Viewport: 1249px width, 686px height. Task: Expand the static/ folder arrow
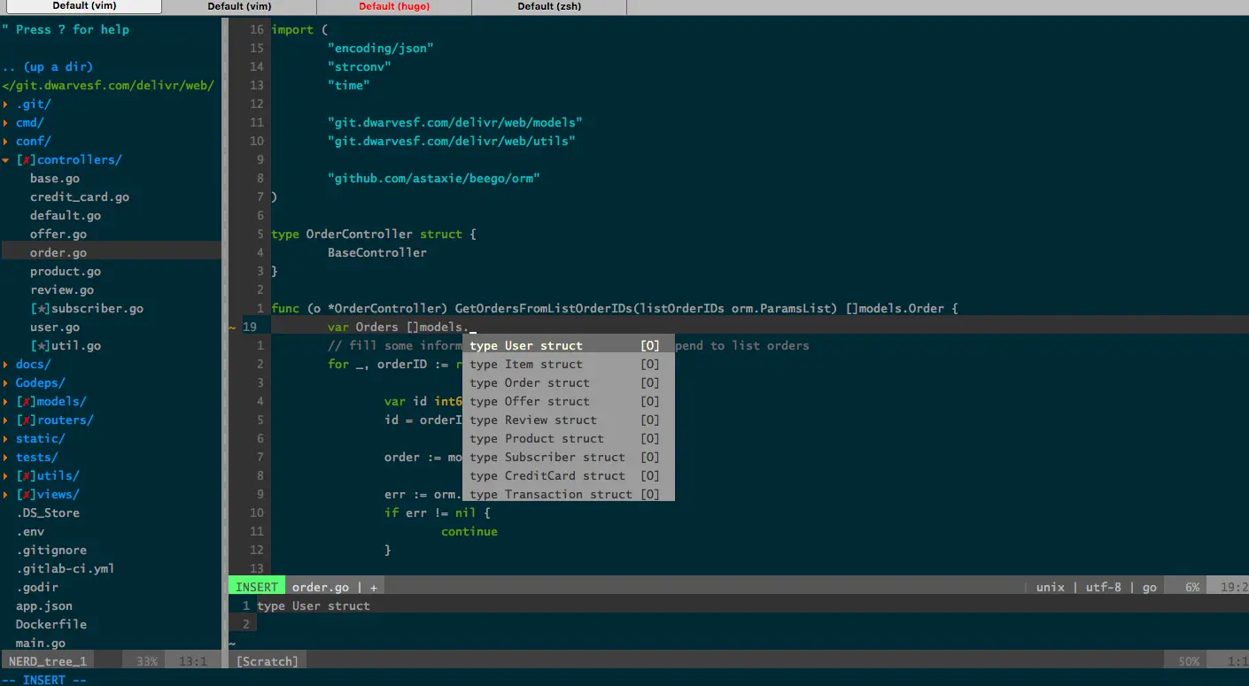point(6,439)
